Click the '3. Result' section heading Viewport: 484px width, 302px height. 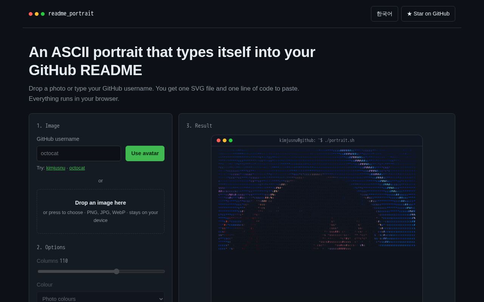click(x=199, y=126)
